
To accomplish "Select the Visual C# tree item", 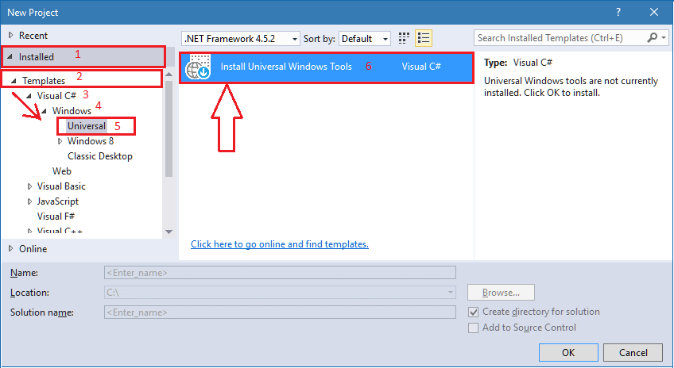I will tap(56, 96).
